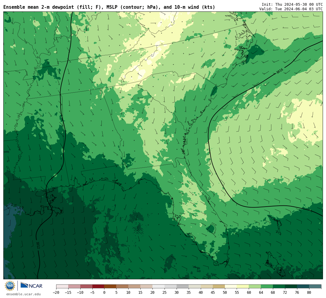Image resolution: width=326 pixels, height=298 pixels.
Task: Click the 35 colorbar tick label
Action: (189, 292)
